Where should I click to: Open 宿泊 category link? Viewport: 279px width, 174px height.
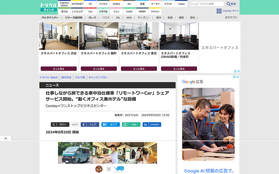193,18
